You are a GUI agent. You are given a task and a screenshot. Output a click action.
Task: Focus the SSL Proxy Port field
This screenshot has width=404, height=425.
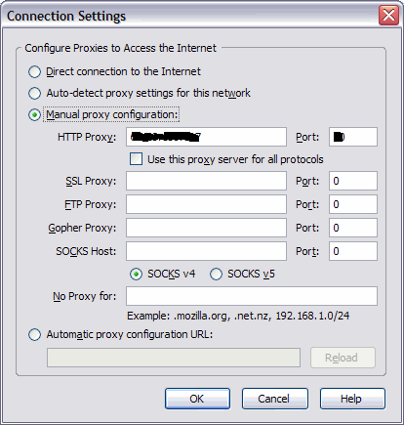(x=353, y=181)
